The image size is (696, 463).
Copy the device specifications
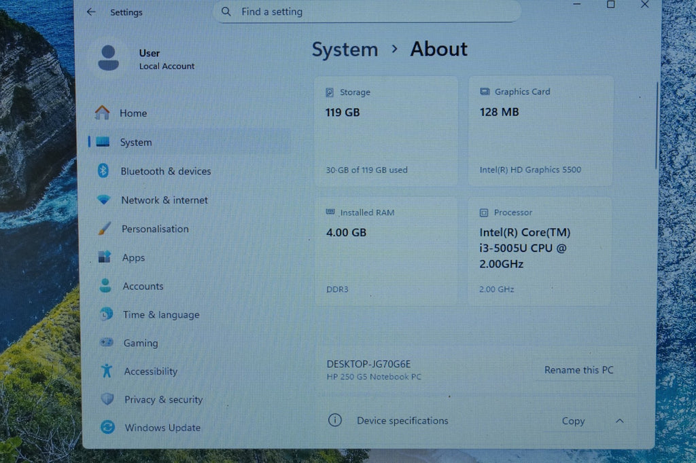coord(573,421)
